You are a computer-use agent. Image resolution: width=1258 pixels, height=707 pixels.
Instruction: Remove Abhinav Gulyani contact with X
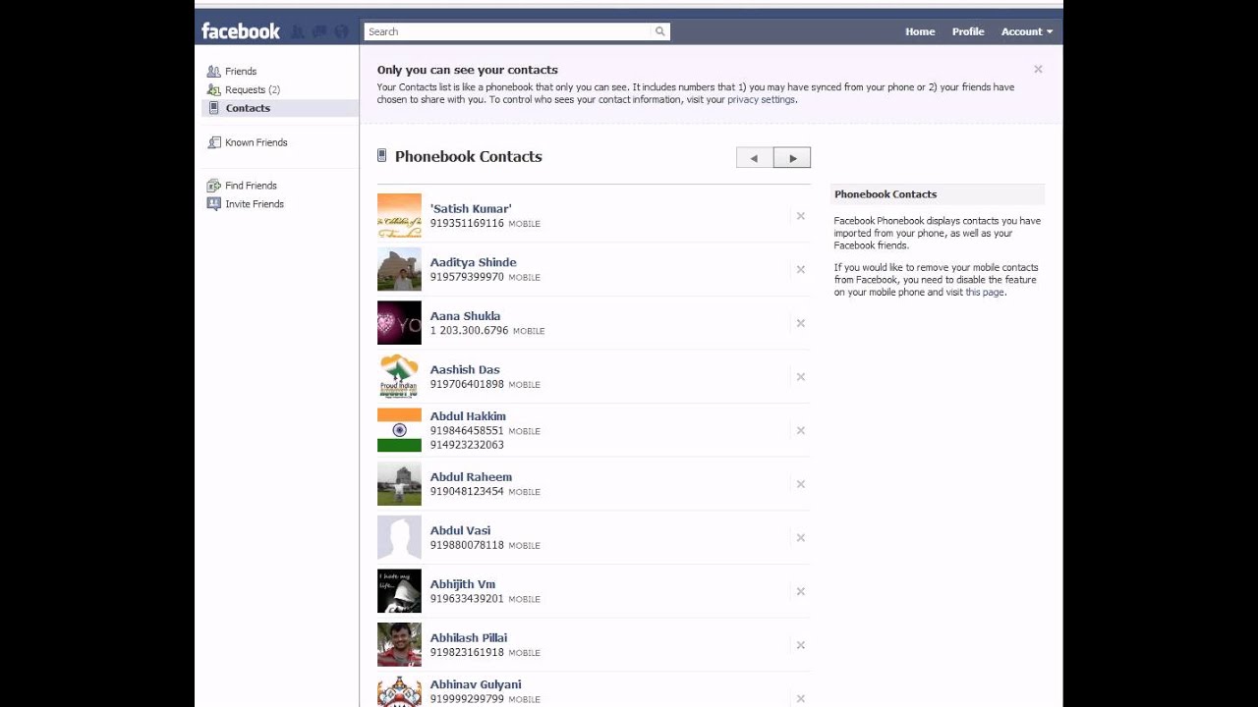(801, 699)
